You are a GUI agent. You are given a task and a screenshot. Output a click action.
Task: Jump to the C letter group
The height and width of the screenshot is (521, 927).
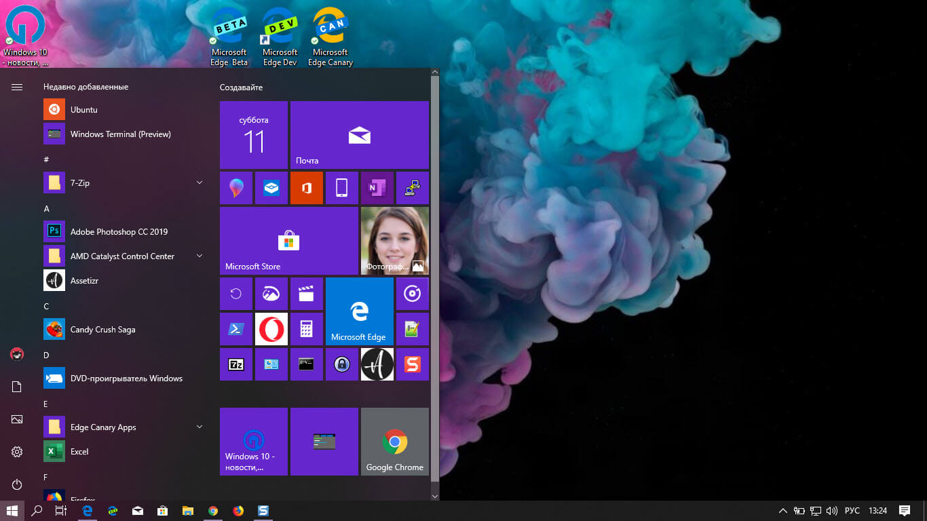(46, 307)
